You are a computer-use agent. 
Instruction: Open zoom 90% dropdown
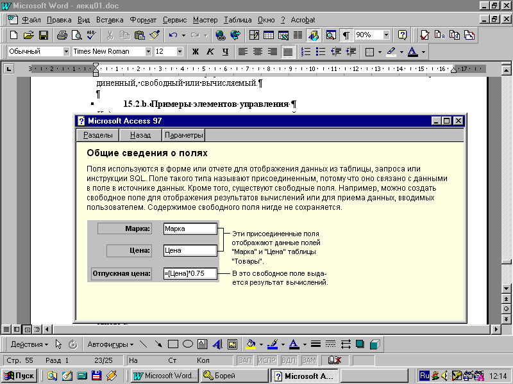click(387, 35)
